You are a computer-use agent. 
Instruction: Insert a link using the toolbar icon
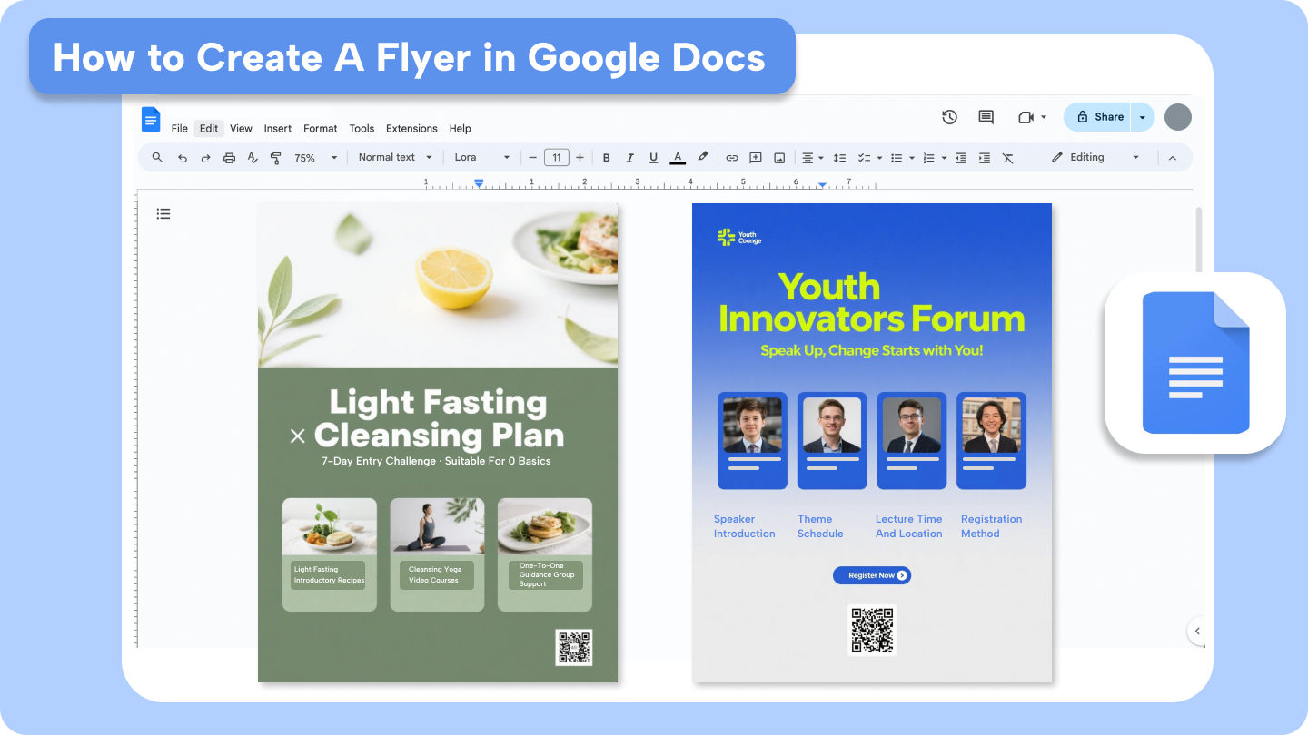point(732,157)
